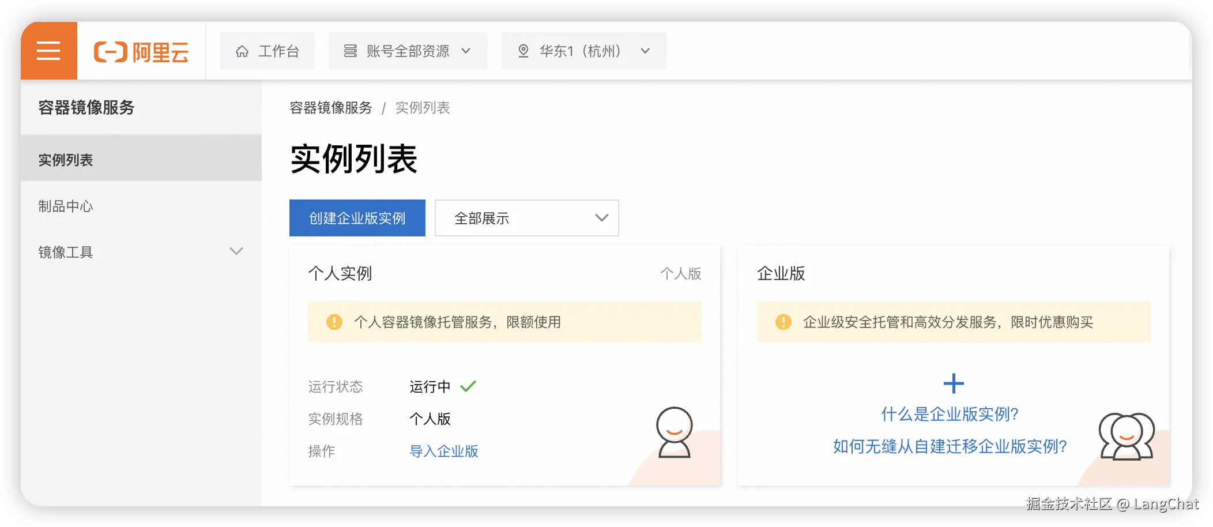Click the 实例列表 page heading
The width and height of the screenshot is (1213, 527).
tap(354, 159)
